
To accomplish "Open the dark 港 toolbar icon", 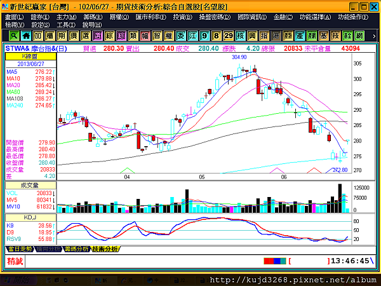I will click(276, 36).
